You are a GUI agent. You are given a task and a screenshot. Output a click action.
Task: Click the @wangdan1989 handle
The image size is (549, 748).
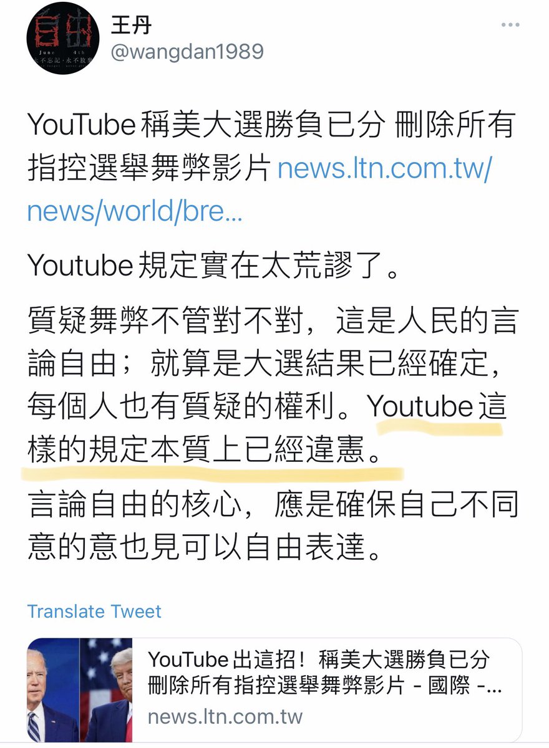click(187, 52)
